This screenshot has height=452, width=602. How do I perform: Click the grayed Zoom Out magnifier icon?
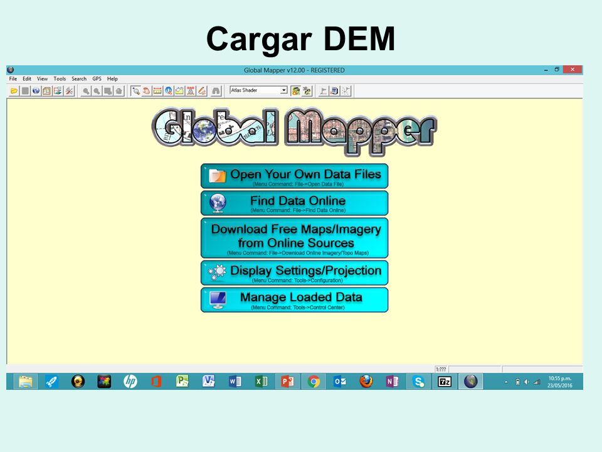coord(97,91)
